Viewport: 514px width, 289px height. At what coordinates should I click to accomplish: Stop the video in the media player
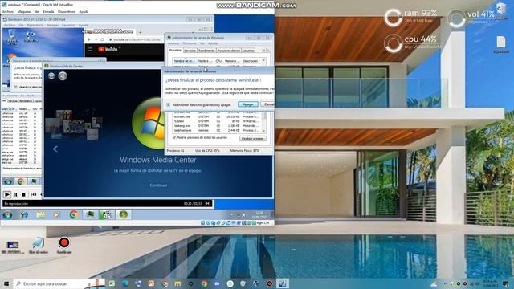click(x=23, y=194)
